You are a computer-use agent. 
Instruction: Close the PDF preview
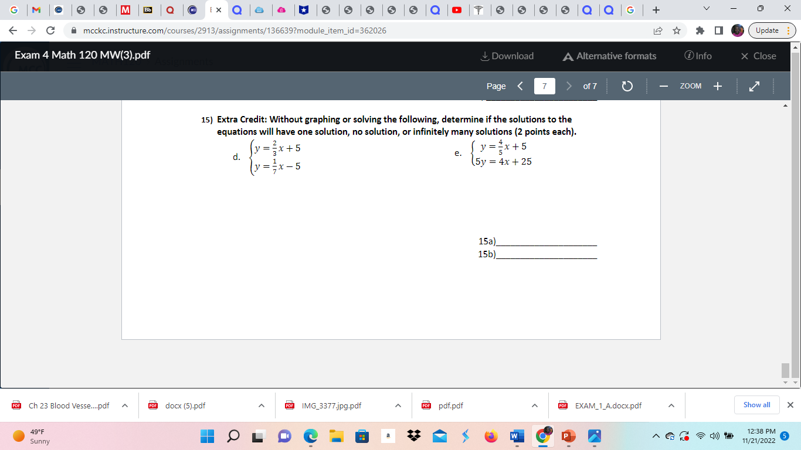click(x=758, y=56)
